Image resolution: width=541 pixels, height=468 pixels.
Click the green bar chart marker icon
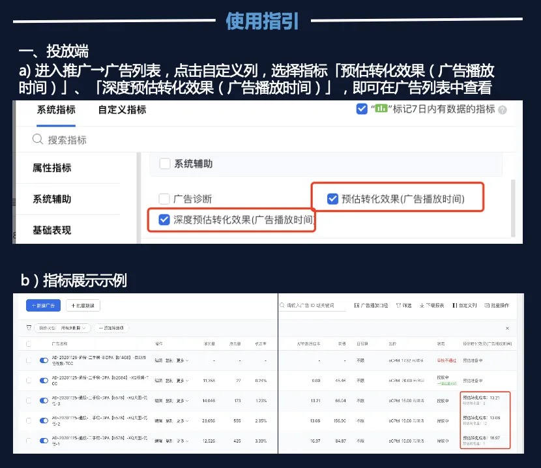381,109
